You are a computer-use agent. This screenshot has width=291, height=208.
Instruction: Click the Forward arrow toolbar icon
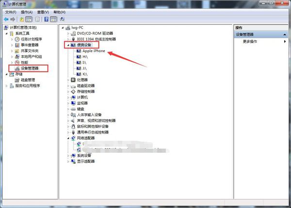[x=13, y=19]
